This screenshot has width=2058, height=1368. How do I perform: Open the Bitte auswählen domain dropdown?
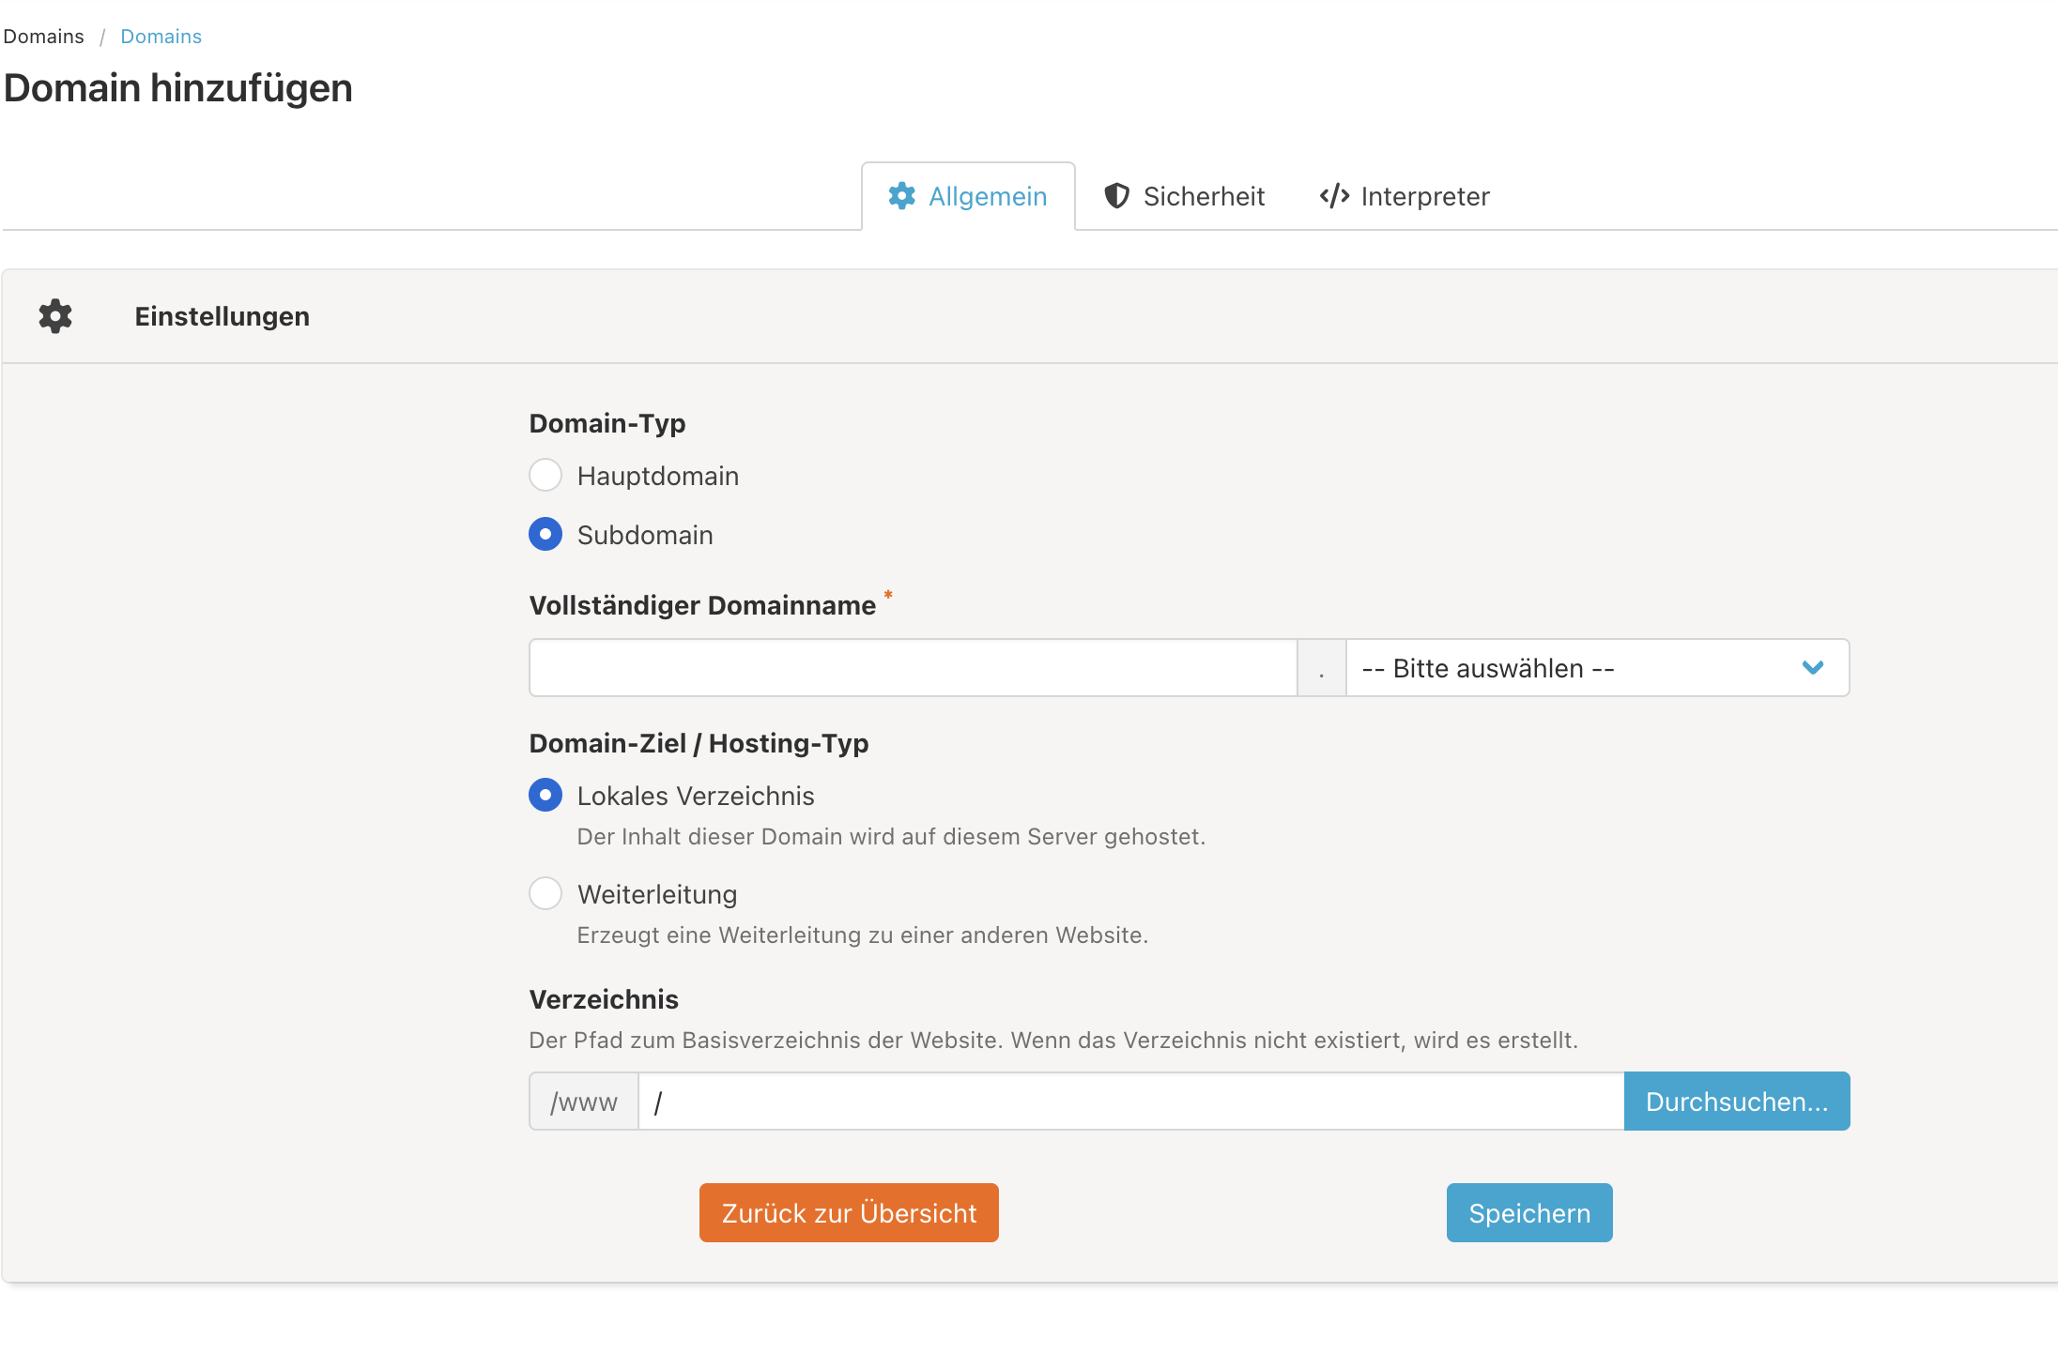tap(1598, 668)
